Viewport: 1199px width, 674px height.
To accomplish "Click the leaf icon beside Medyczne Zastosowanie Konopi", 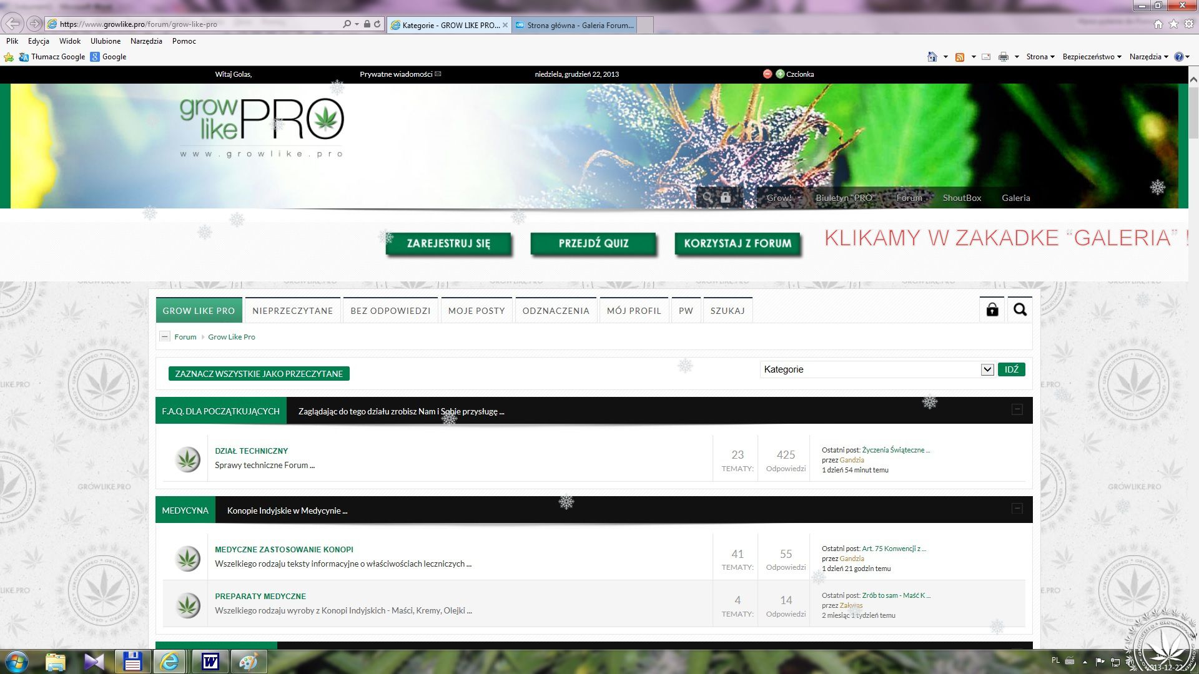I will pos(187,558).
